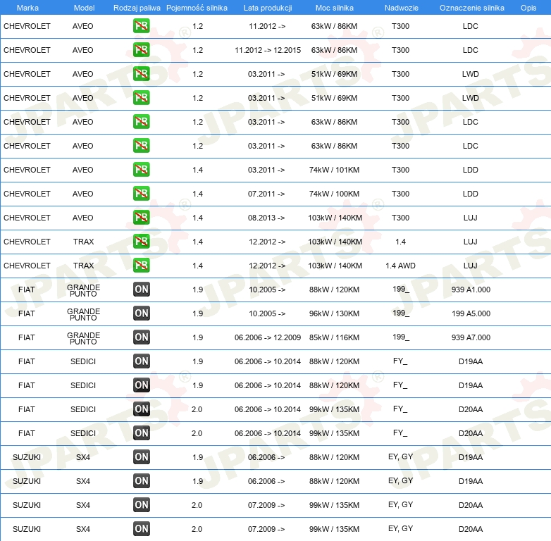
Task: Click the Model column header
Action: point(83,8)
